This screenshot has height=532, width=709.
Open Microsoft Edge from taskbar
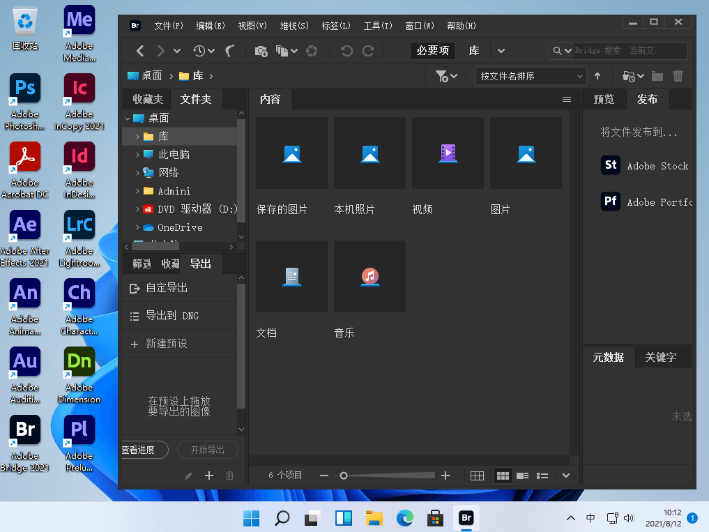[x=404, y=518]
